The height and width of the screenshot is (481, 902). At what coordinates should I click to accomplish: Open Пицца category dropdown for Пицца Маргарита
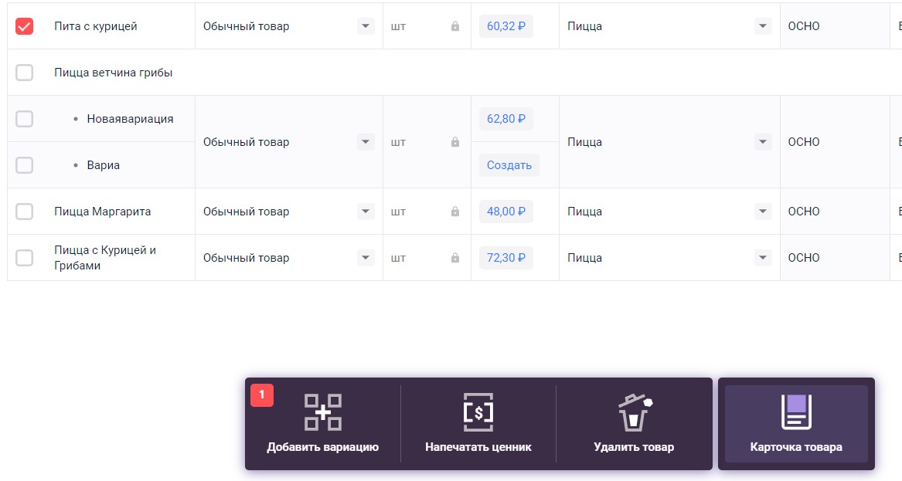tap(763, 212)
